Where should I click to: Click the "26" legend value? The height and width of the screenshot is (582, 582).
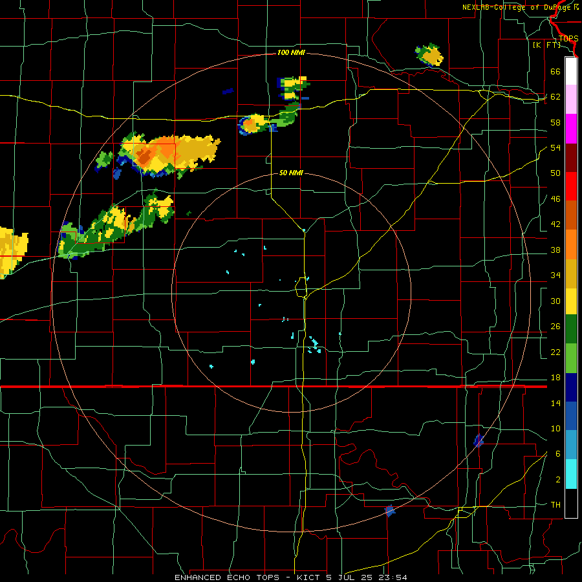555,327
